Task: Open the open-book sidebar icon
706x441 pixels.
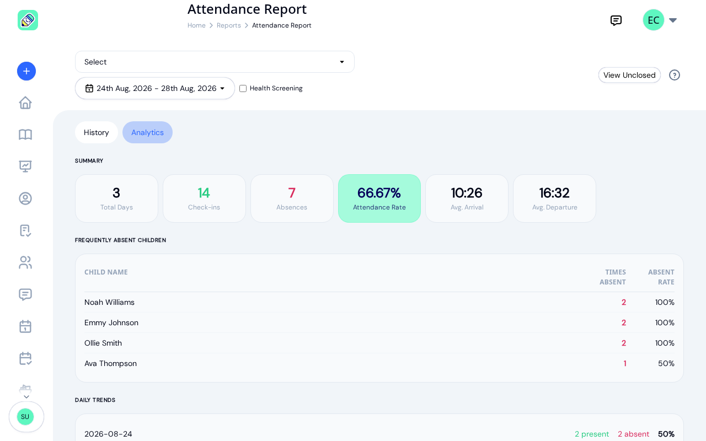Action: 25,135
